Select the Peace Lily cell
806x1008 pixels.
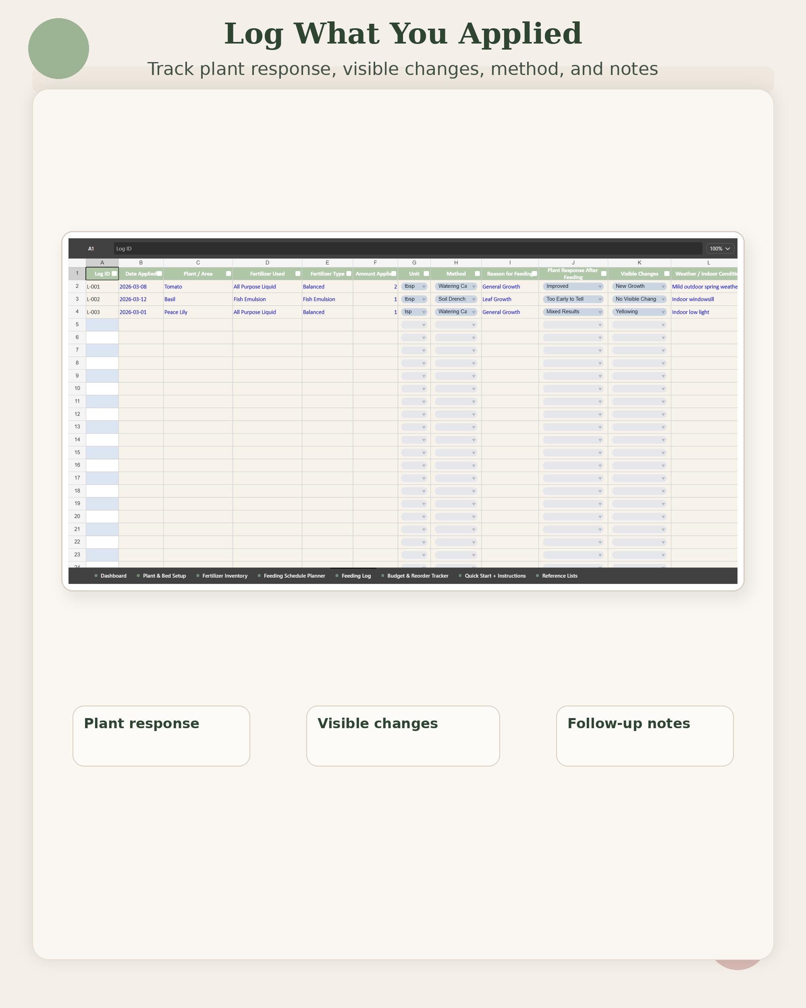click(198, 312)
